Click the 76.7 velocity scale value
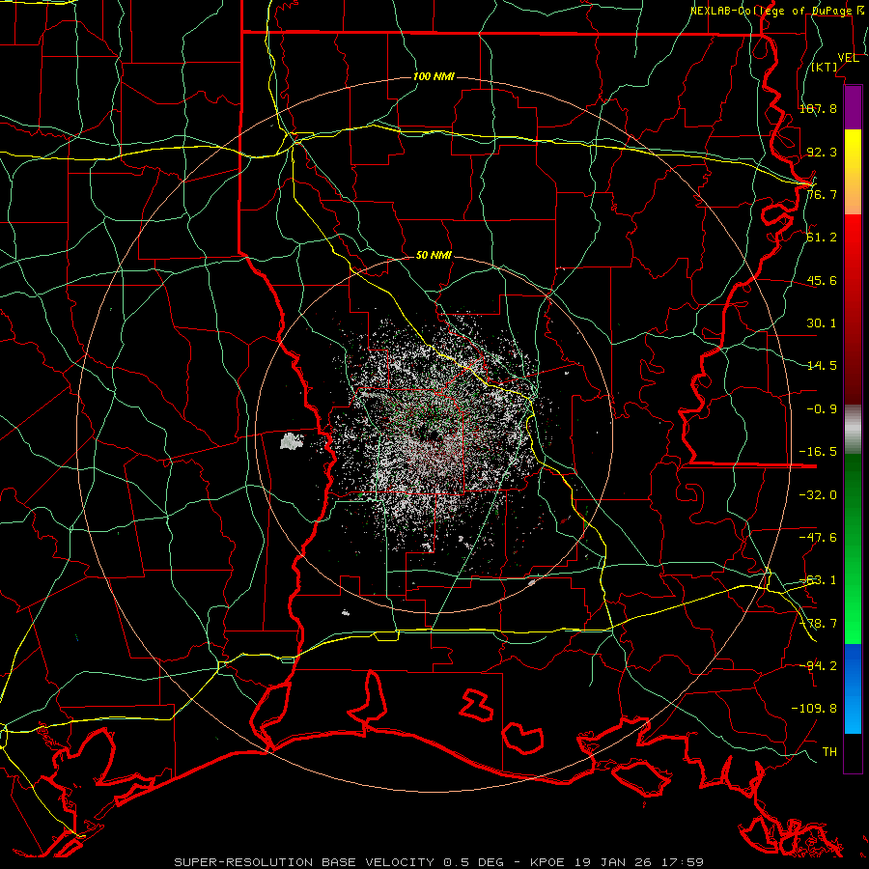 [x=822, y=194]
